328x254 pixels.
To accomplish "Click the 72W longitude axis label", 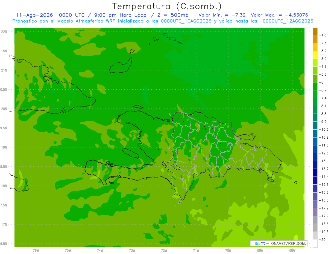I will (x=164, y=250).
